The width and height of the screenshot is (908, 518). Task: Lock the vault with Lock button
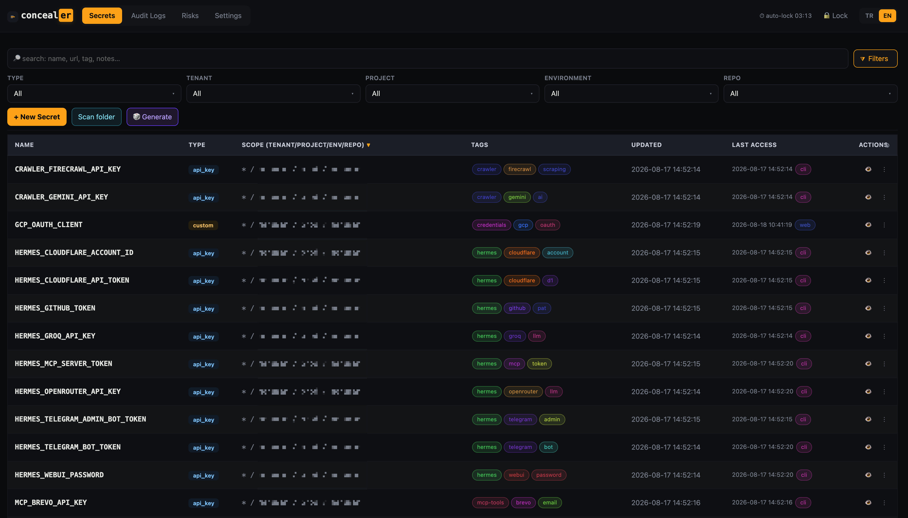(x=836, y=16)
